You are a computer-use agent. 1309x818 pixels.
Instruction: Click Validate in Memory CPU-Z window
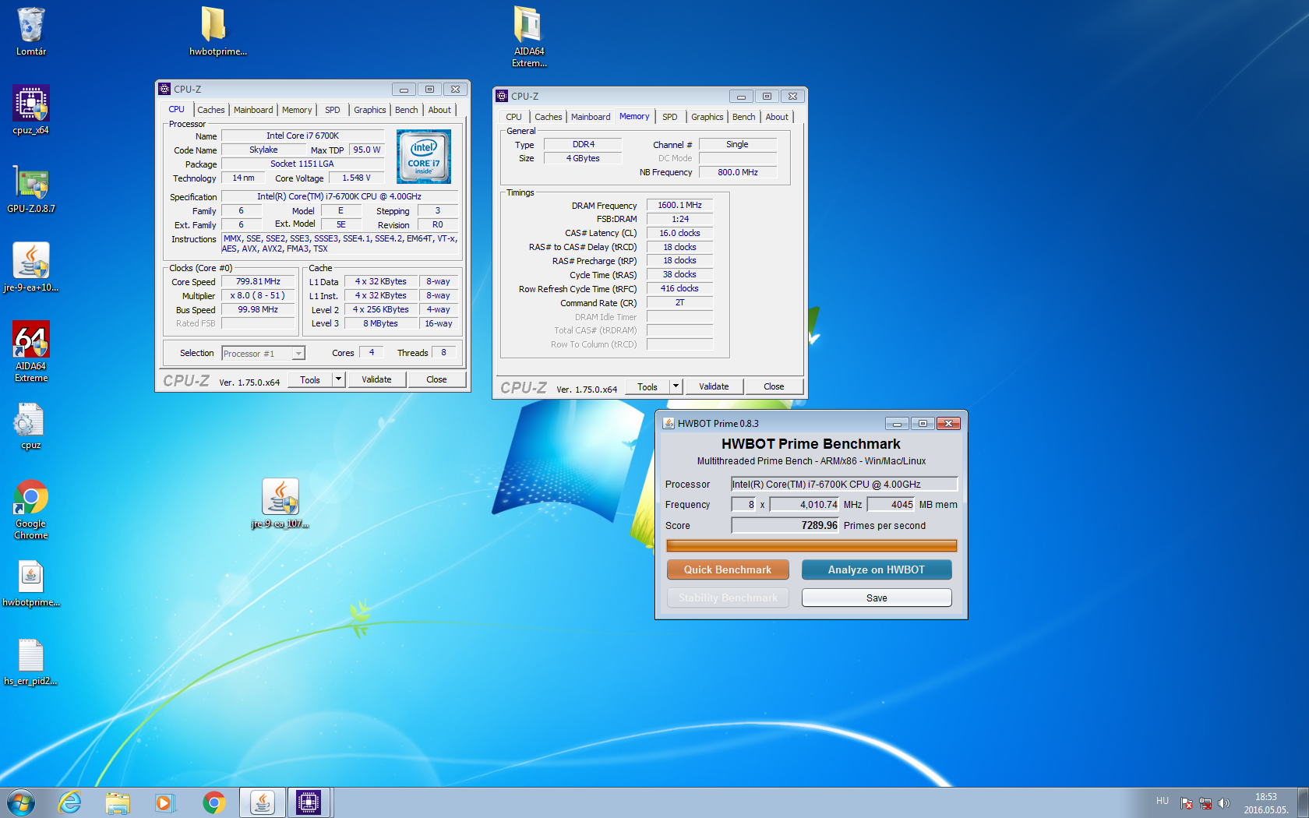(x=714, y=386)
